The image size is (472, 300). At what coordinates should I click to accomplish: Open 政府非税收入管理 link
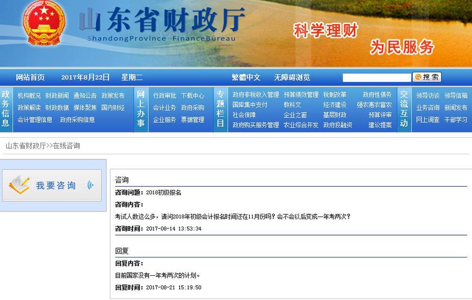coord(255,95)
